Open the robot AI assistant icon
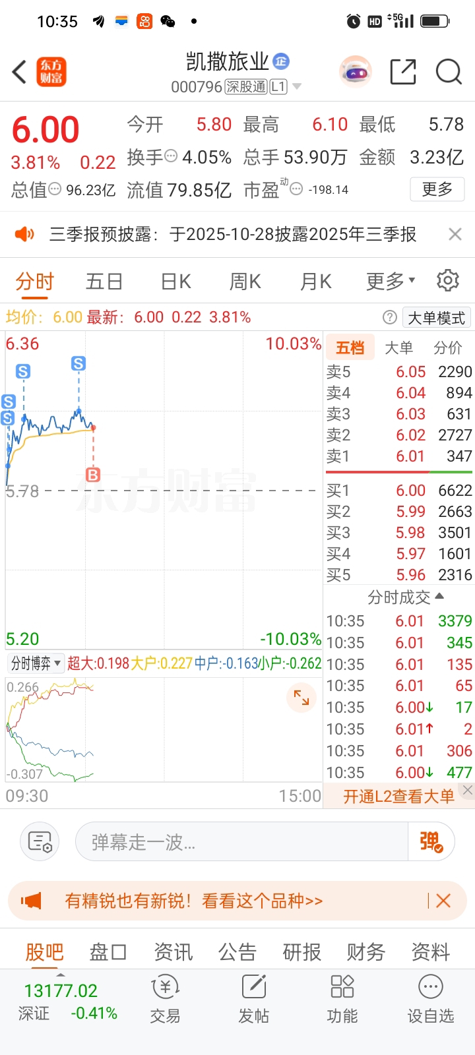 coord(356,72)
